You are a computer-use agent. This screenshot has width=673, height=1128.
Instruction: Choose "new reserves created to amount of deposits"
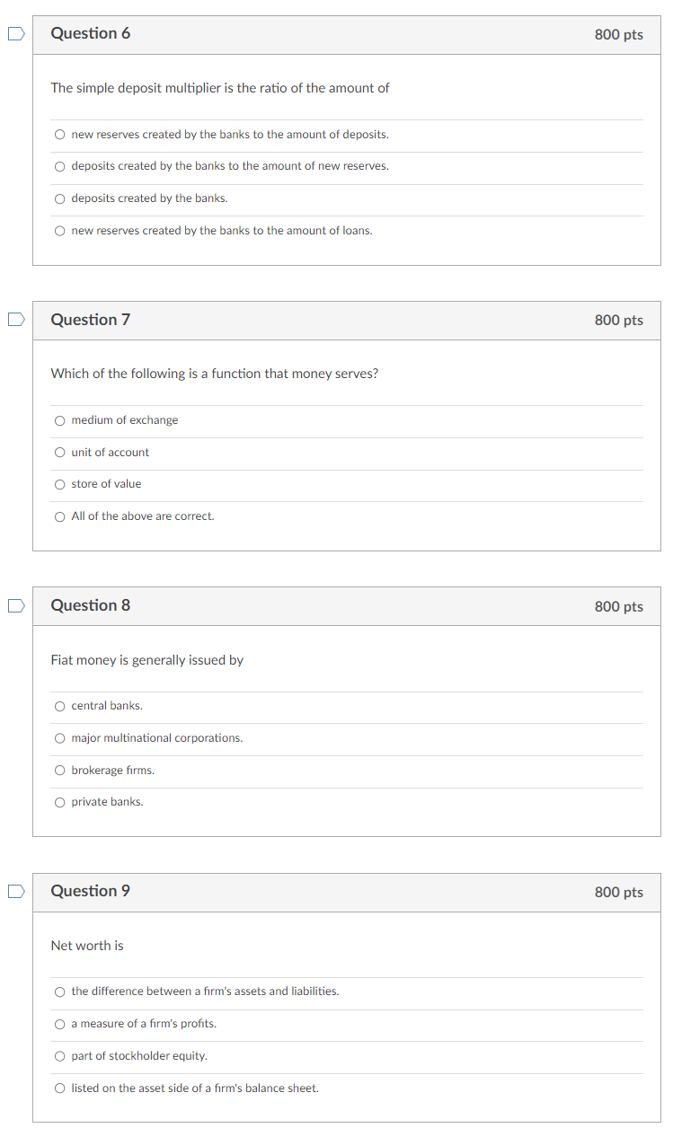tap(59, 134)
